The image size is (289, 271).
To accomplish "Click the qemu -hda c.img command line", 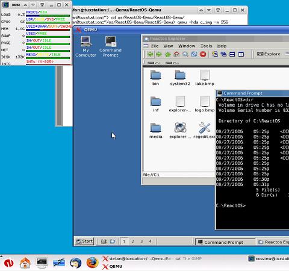I will click(203, 22).
